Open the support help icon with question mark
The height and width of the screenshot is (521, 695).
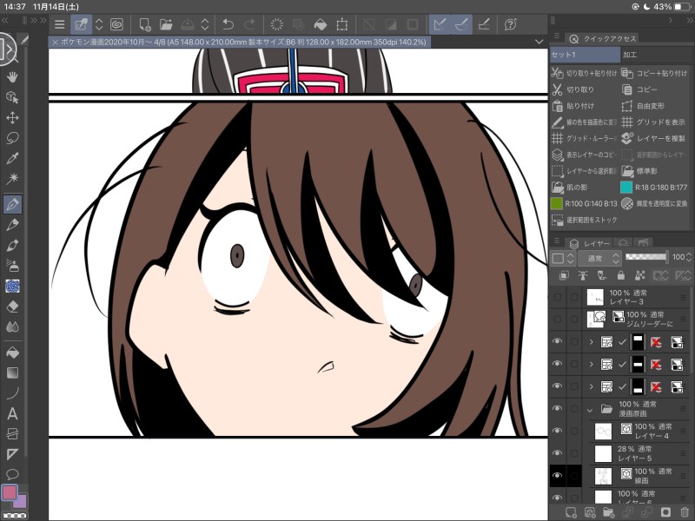click(510, 24)
